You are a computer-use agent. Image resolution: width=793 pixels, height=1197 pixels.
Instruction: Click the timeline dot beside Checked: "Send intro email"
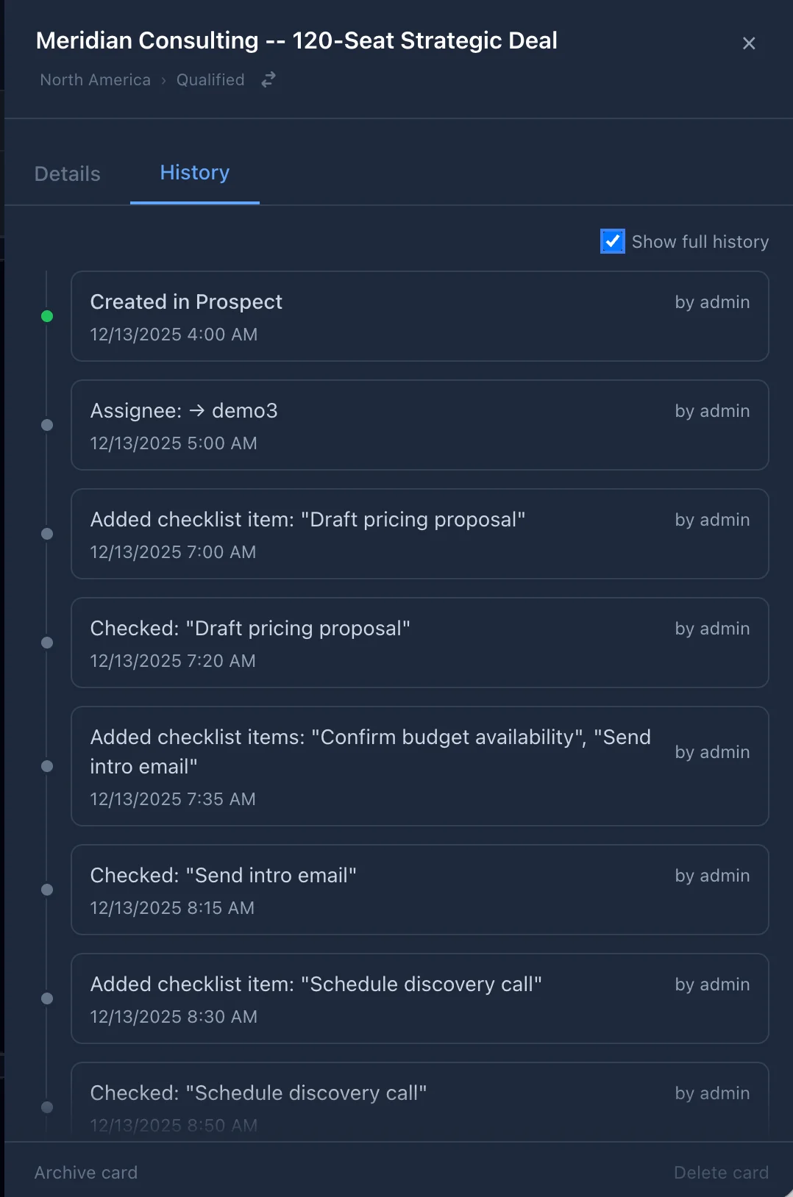coord(47,890)
